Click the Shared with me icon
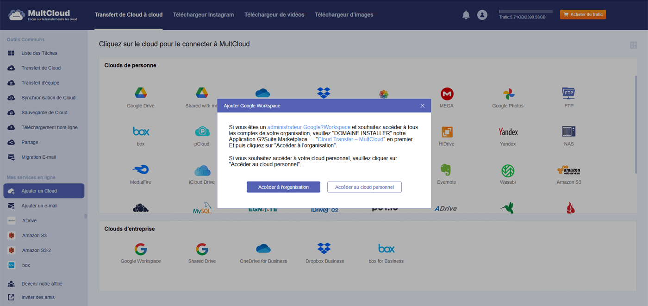 click(x=201, y=93)
